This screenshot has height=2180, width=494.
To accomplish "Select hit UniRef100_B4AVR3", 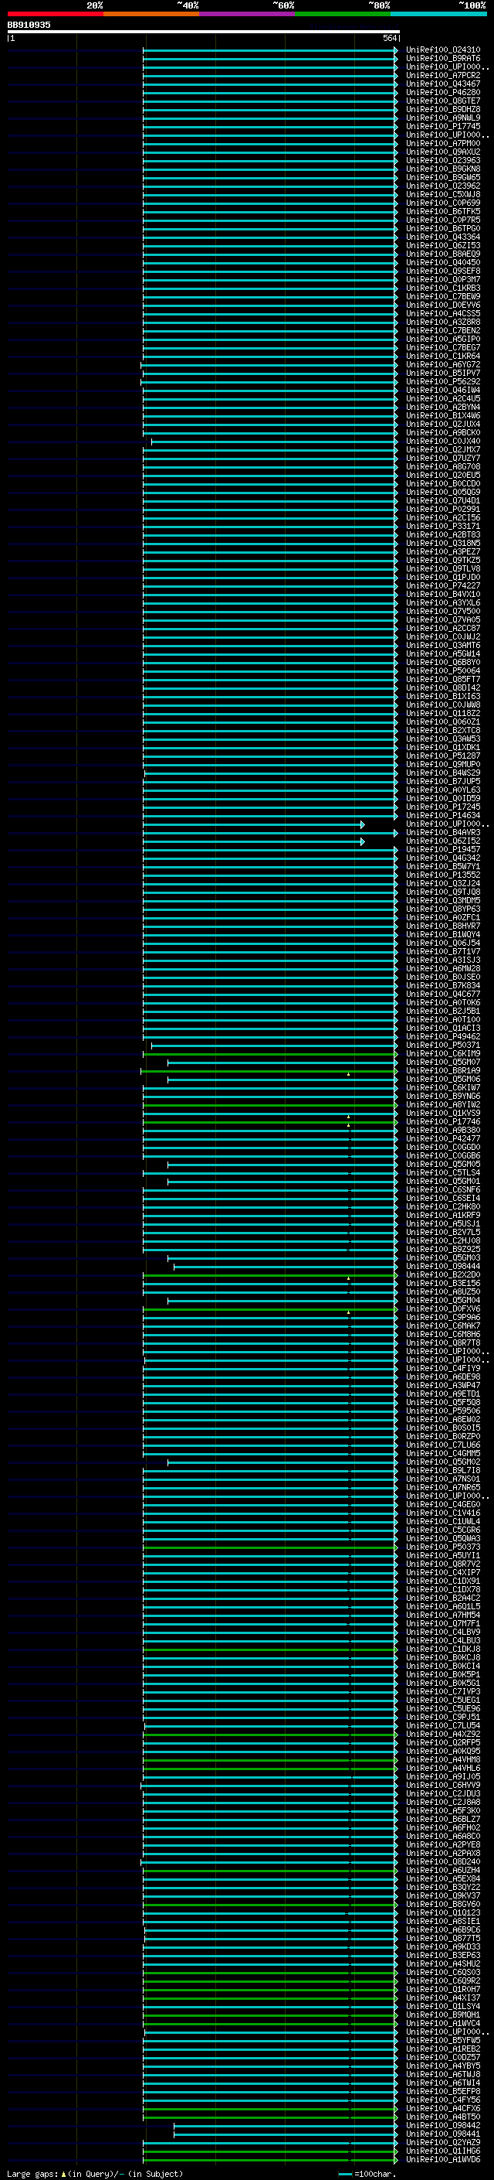I will [442, 833].
